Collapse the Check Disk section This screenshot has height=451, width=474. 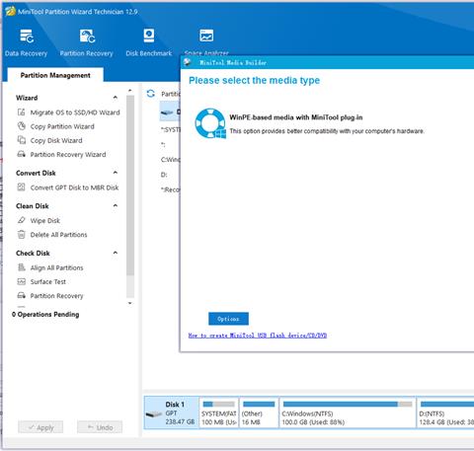[116, 253]
